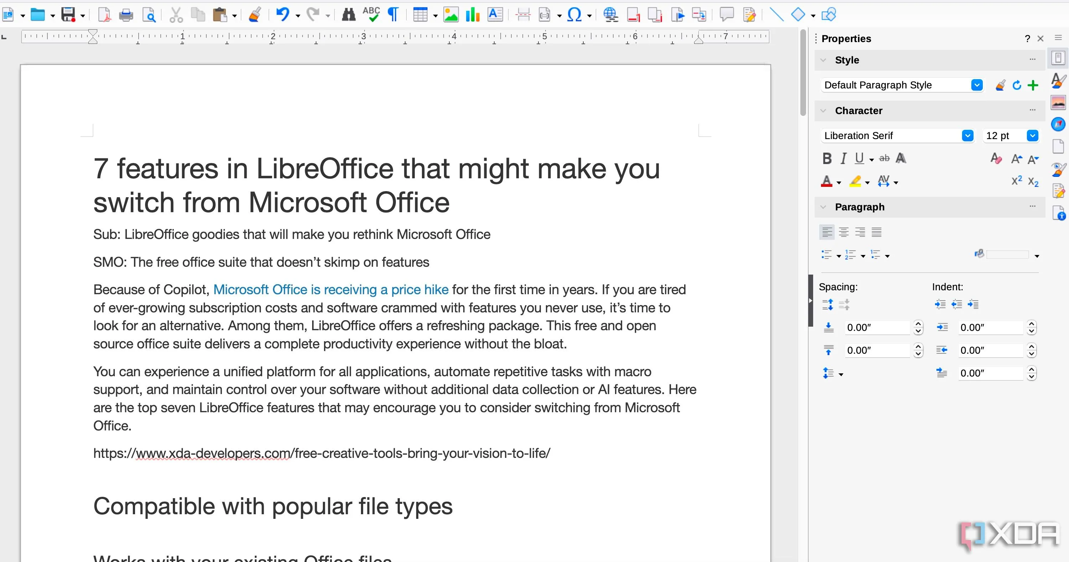The image size is (1069, 562).
Task: Insert Page Break icon
Action: [523, 15]
